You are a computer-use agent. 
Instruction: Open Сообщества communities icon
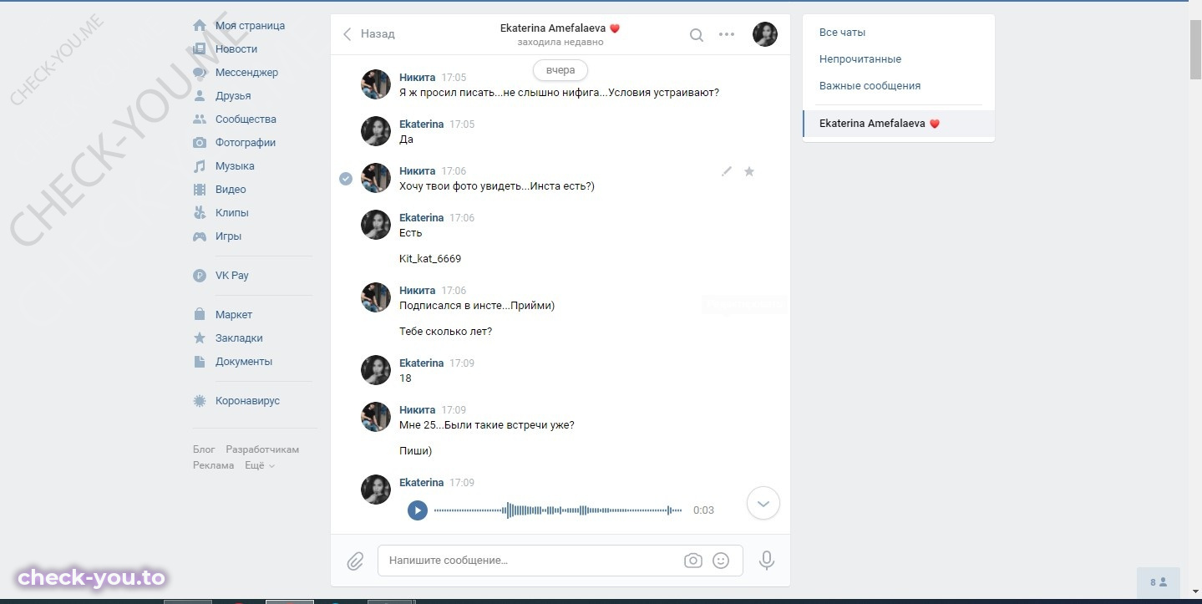[x=200, y=119]
